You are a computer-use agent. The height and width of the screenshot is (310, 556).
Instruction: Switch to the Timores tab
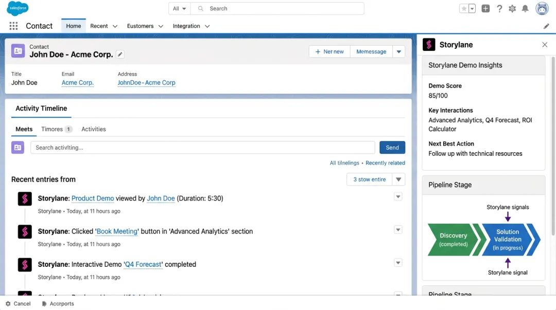click(x=56, y=129)
